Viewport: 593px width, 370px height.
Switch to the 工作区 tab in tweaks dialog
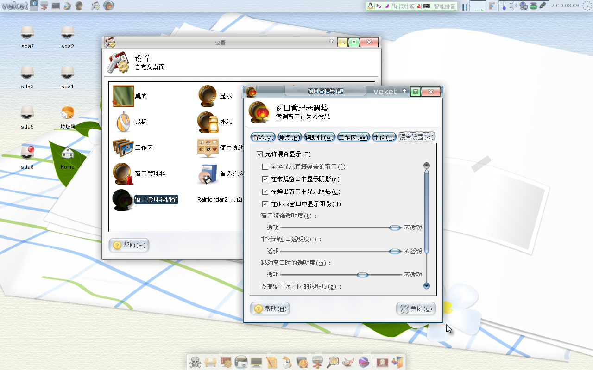pos(353,137)
